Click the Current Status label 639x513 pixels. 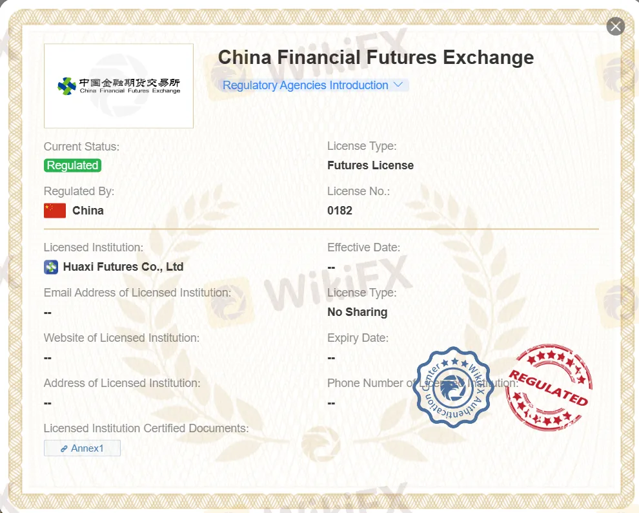81,147
